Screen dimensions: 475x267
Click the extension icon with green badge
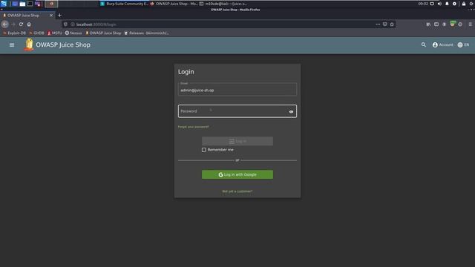pyautogui.click(x=453, y=24)
